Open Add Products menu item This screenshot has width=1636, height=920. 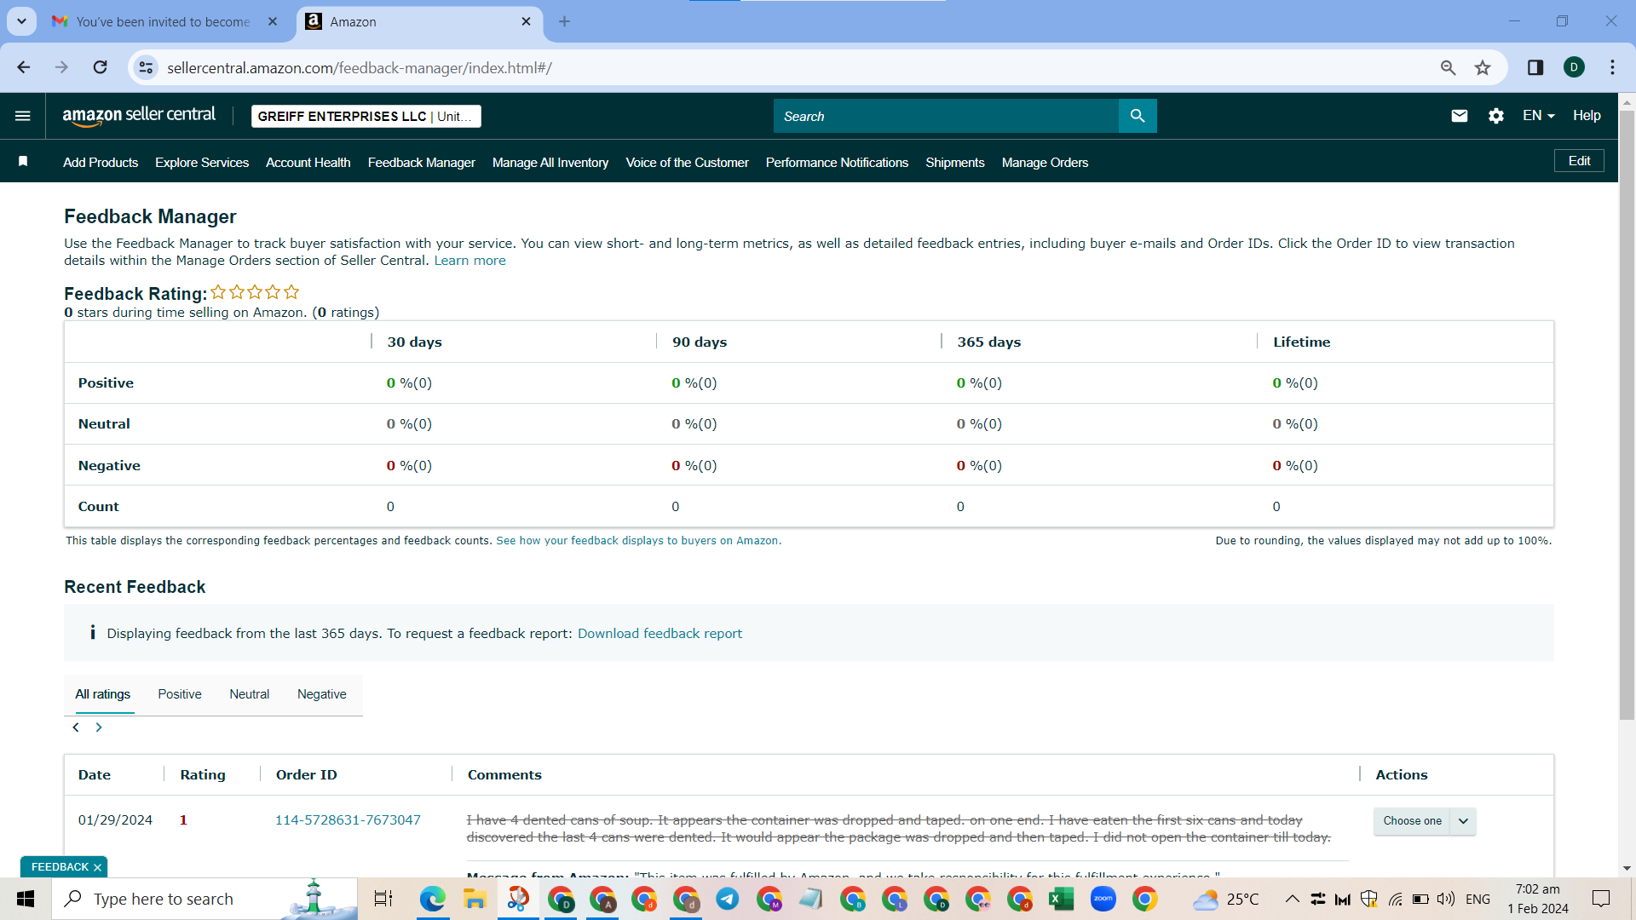(x=101, y=163)
